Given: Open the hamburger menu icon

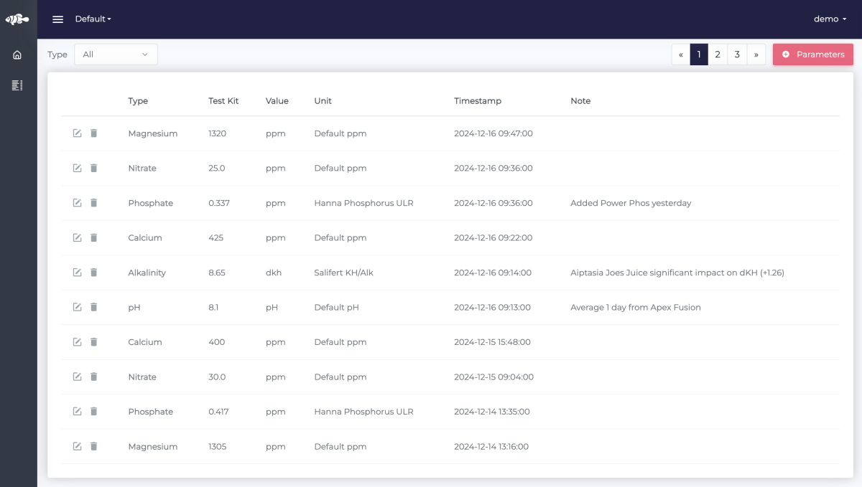Looking at the screenshot, I should [58, 19].
